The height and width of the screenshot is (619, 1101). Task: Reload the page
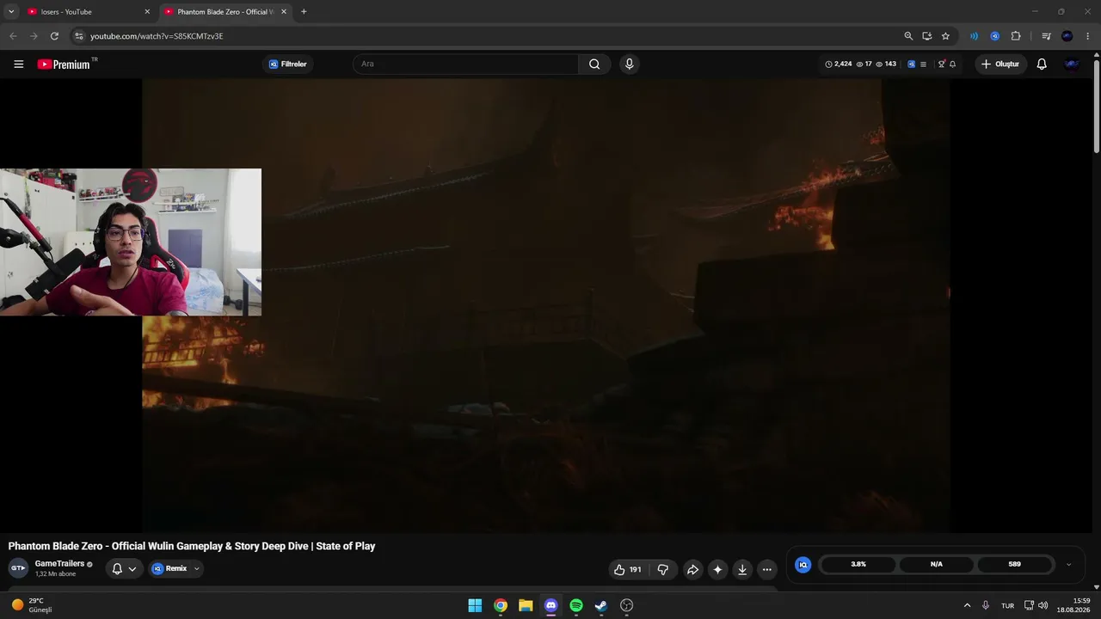[54, 36]
